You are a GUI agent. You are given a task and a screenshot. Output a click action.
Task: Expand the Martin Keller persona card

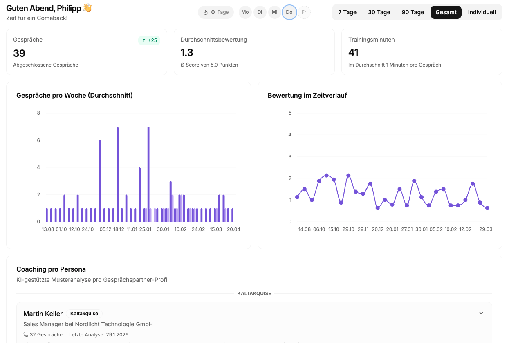pos(481,313)
